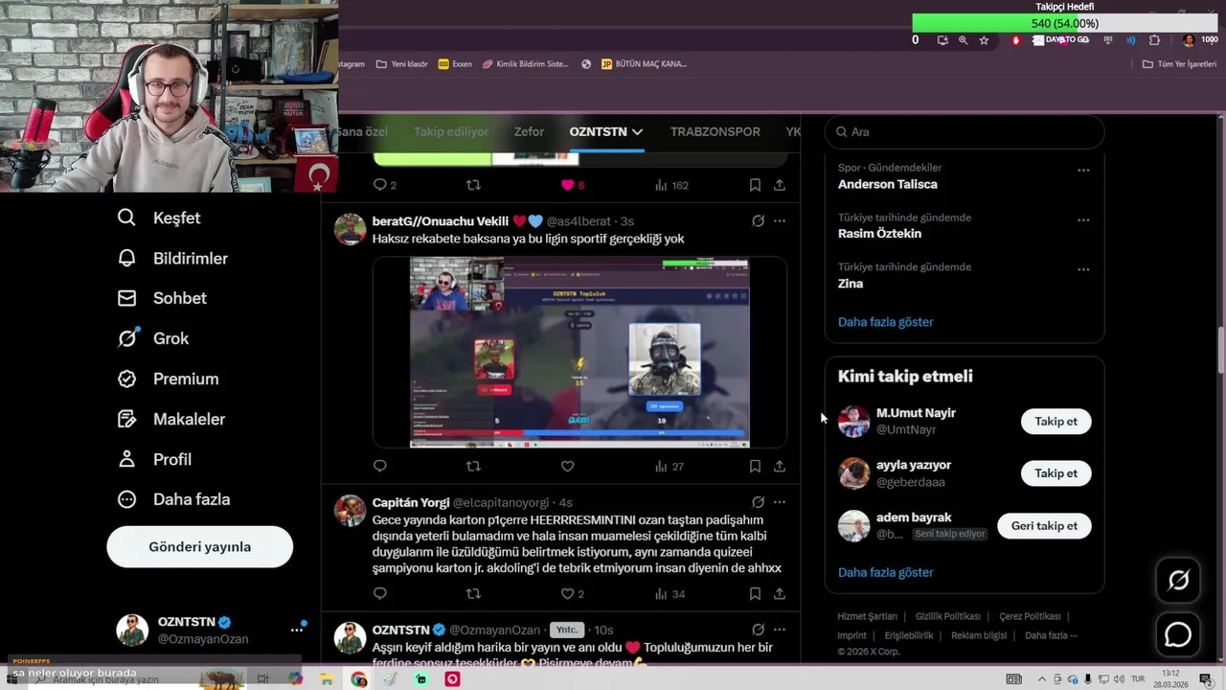1226x690 pixels.
Task: Reply to beratG//Onuachu Vekili's tweet
Action: [x=380, y=466]
